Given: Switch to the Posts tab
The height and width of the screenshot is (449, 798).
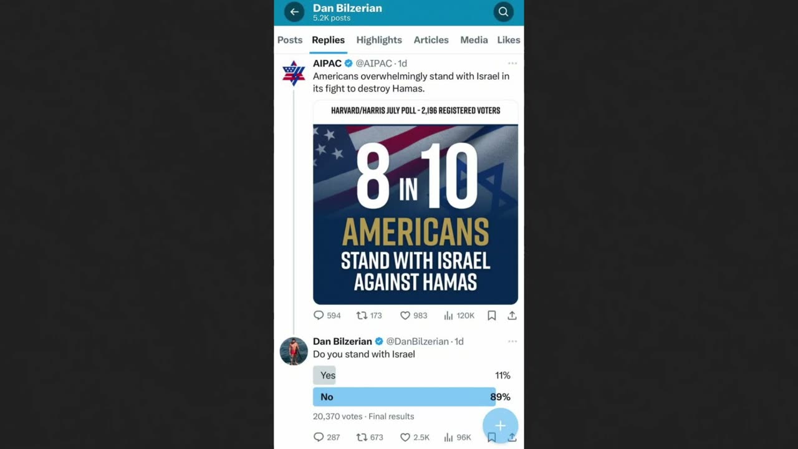Looking at the screenshot, I should (290, 40).
